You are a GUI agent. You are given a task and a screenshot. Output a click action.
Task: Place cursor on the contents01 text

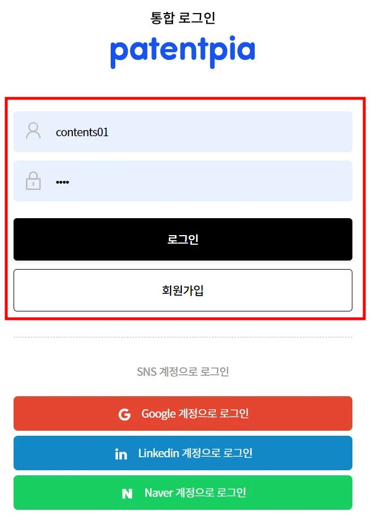pyautogui.click(x=82, y=132)
